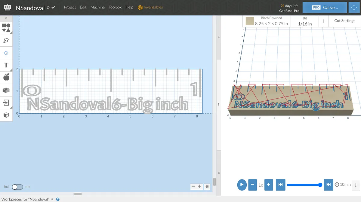Click the Carve button

pyautogui.click(x=325, y=8)
